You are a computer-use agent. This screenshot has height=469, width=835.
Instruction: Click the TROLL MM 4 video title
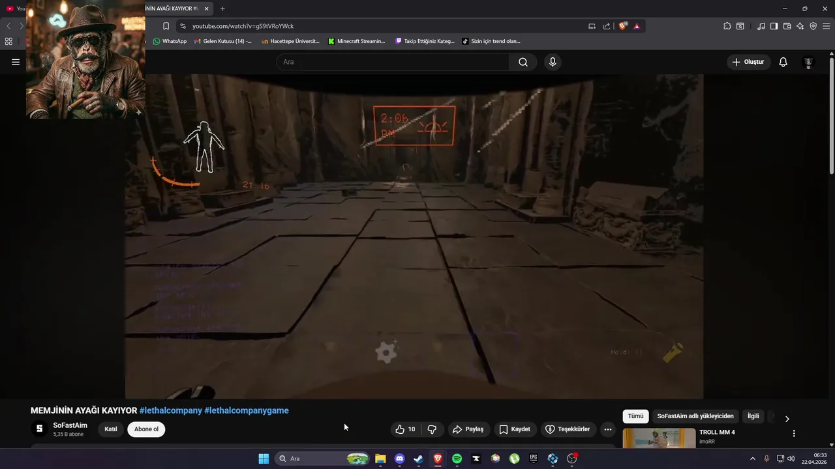click(717, 433)
